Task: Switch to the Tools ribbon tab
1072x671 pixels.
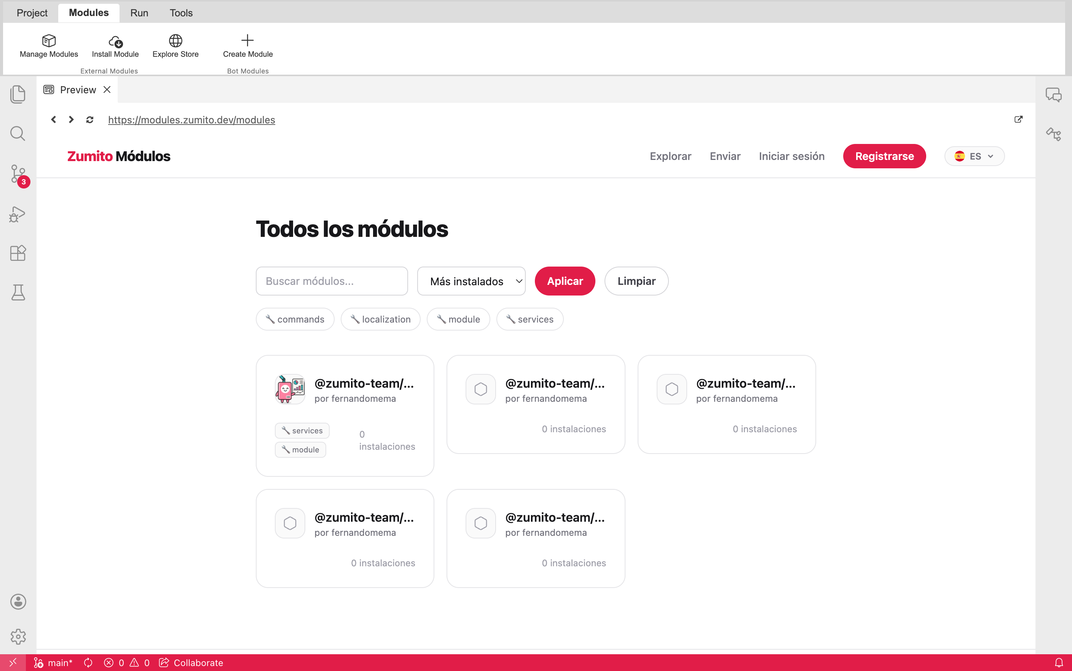Action: click(181, 13)
